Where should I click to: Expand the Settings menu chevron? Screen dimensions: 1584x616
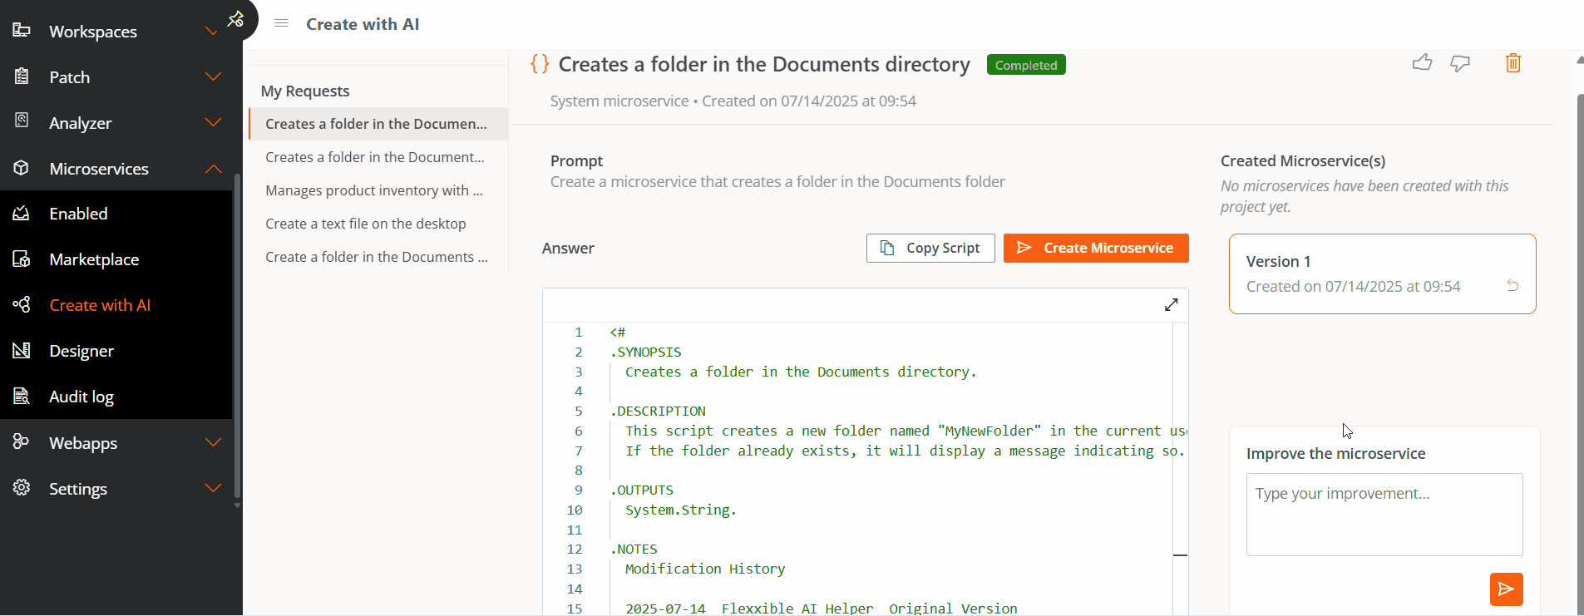pos(213,488)
